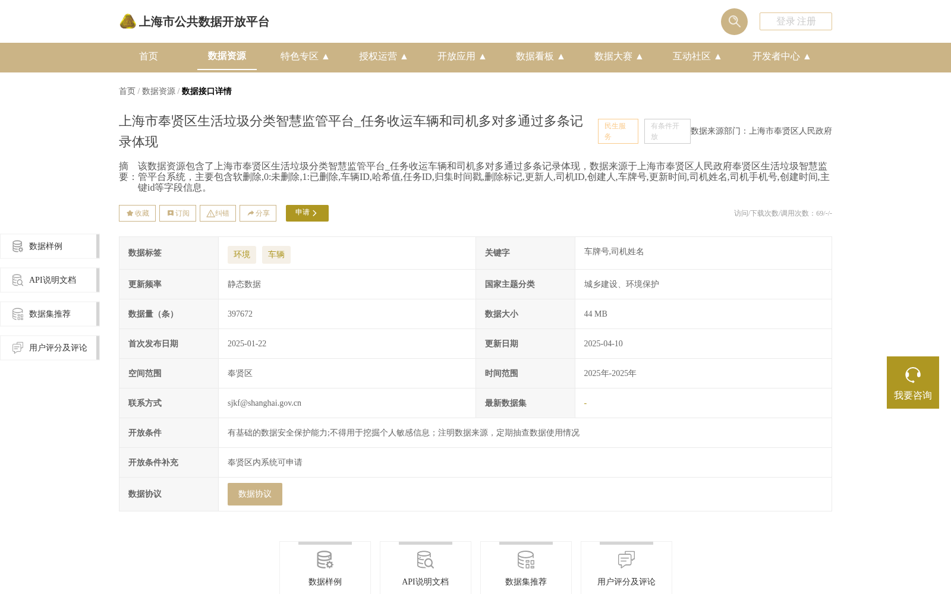Click the 访问/下载次数/调用次数 counter text
Image resolution: width=951 pixels, height=594 pixels.
(783, 213)
